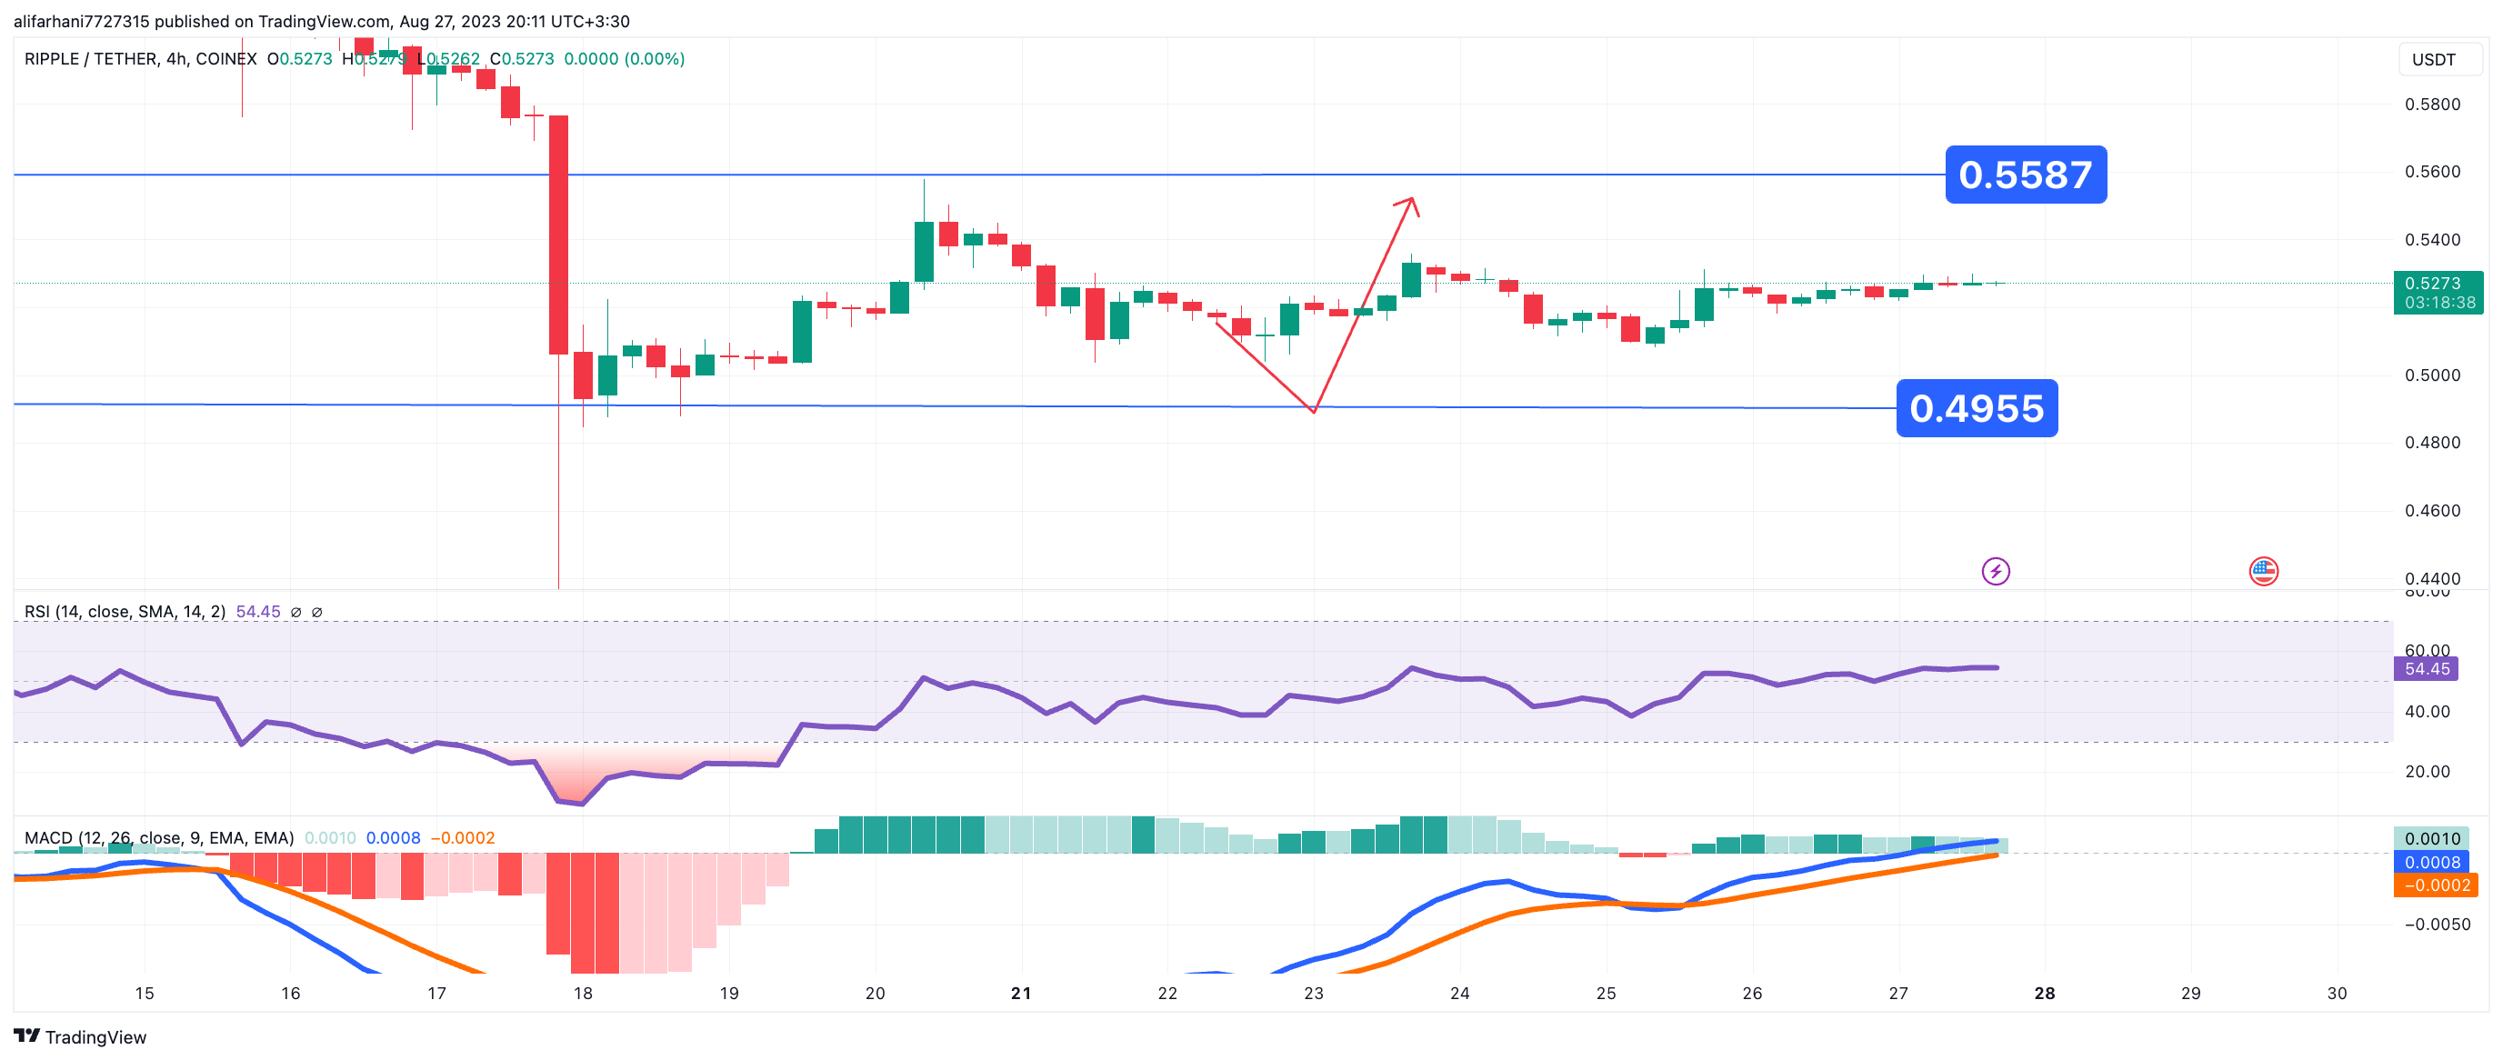Image resolution: width=2503 pixels, height=1060 pixels.
Task: Click the 0.4800 price axis label
Action: point(2432,442)
